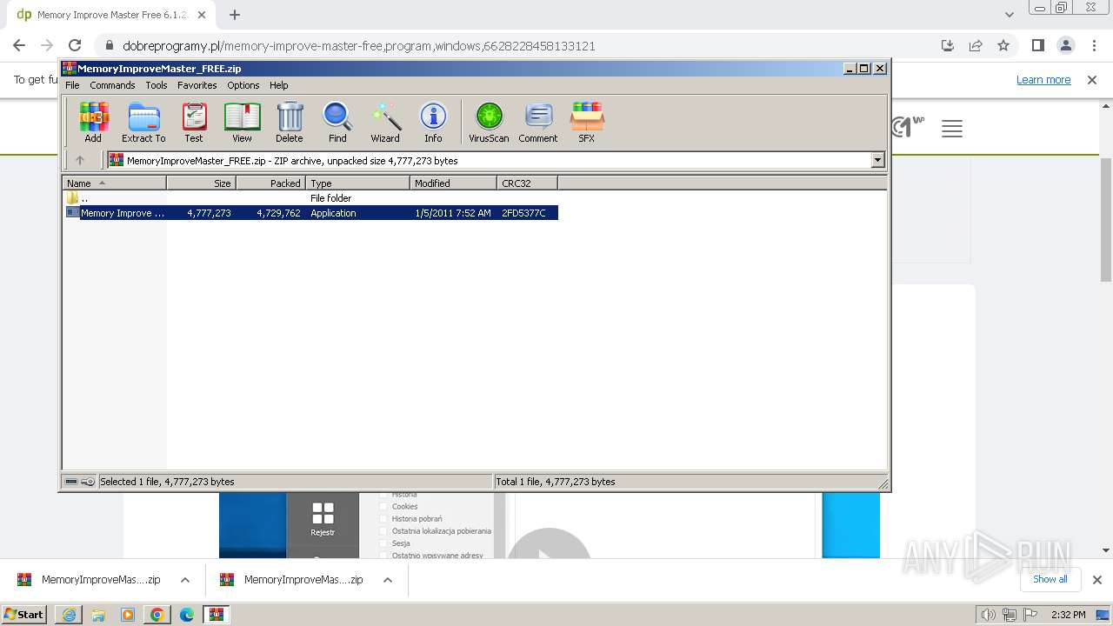The width and height of the screenshot is (1113, 626).
Task: Open Windows Media Player from taskbar
Action: (x=128, y=615)
